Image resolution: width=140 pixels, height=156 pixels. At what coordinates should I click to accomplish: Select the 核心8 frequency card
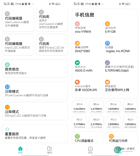coord(79,107)
